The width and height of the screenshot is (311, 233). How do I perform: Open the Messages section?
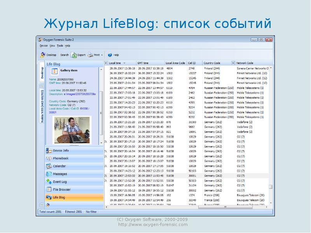pyautogui.click(x=60, y=174)
